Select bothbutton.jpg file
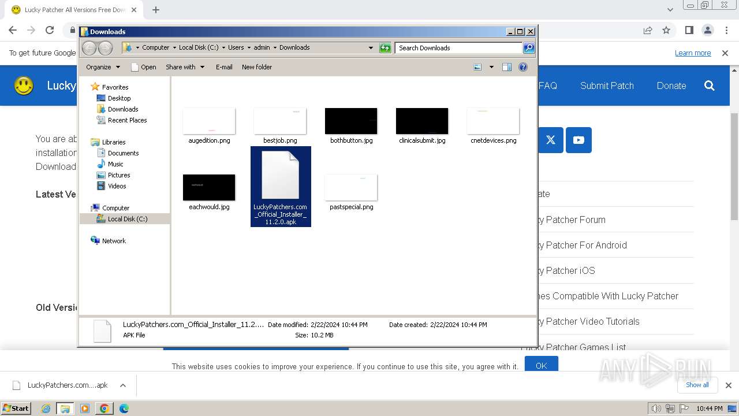 point(351,125)
